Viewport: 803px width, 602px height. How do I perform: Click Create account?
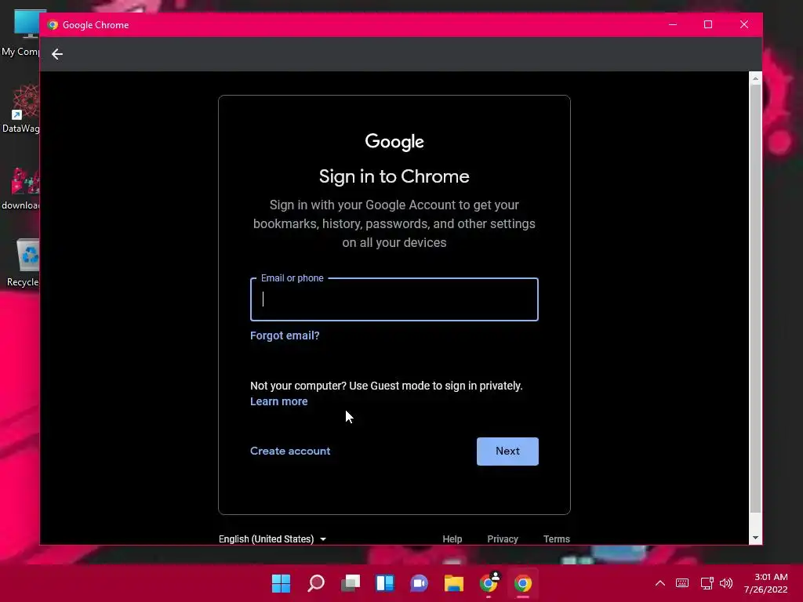(290, 451)
